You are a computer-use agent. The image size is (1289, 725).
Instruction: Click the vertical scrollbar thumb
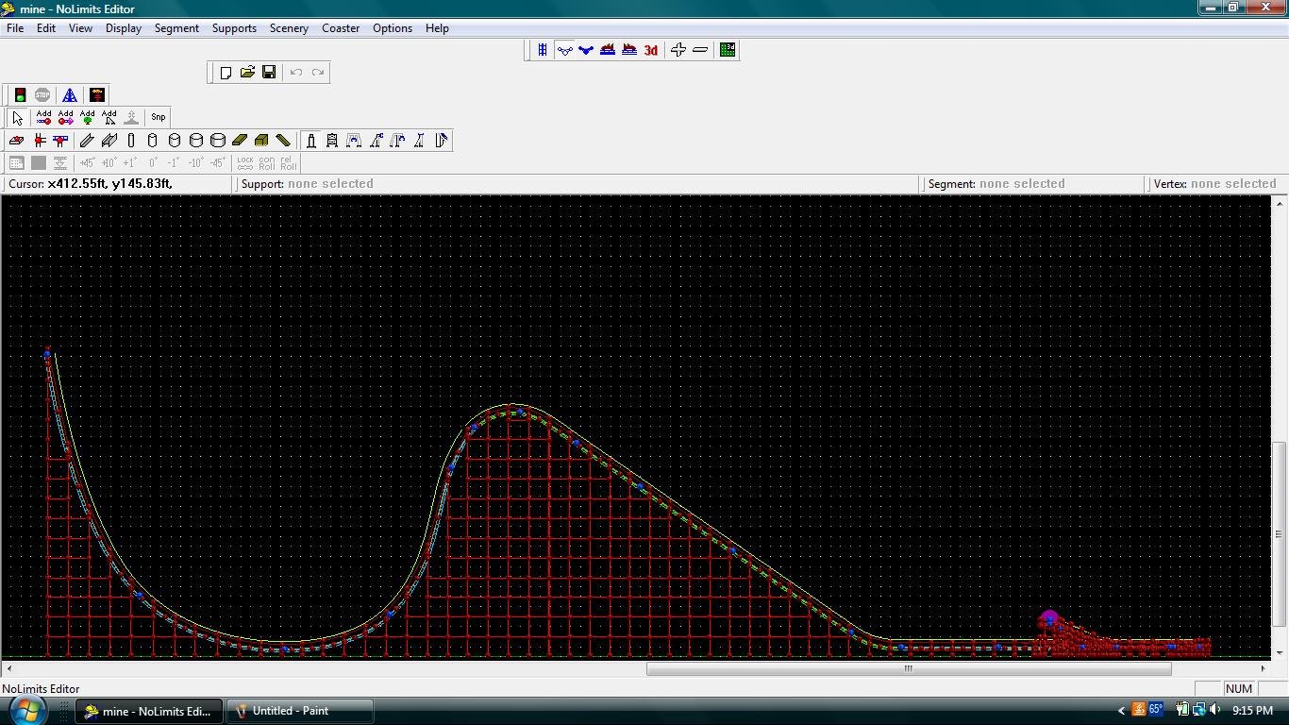(1280, 533)
